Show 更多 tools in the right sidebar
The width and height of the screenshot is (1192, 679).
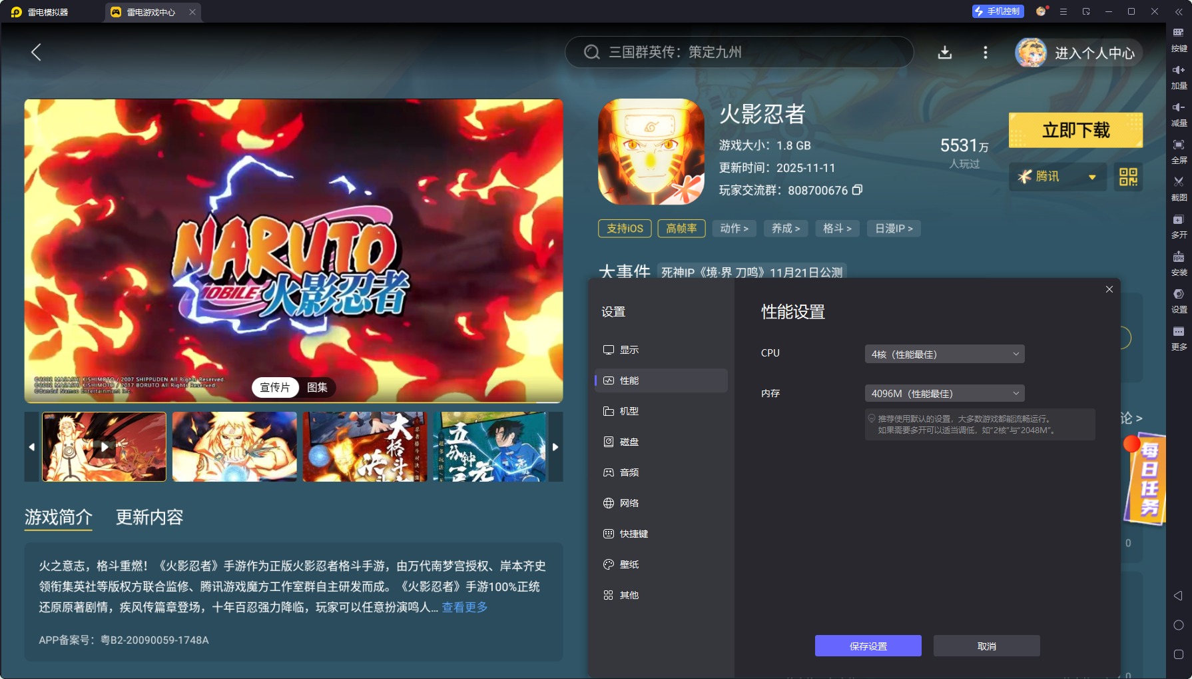tap(1179, 339)
